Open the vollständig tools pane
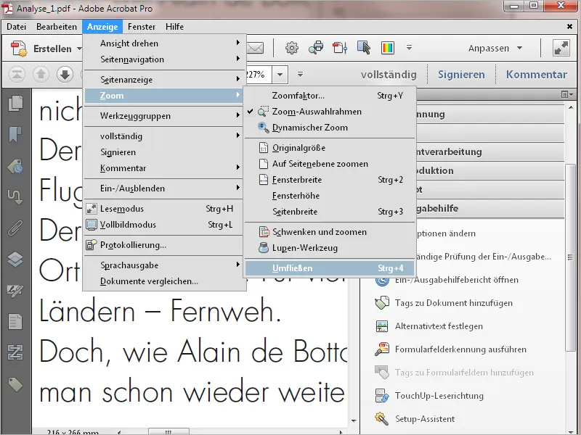The height and width of the screenshot is (435, 581). [389, 75]
